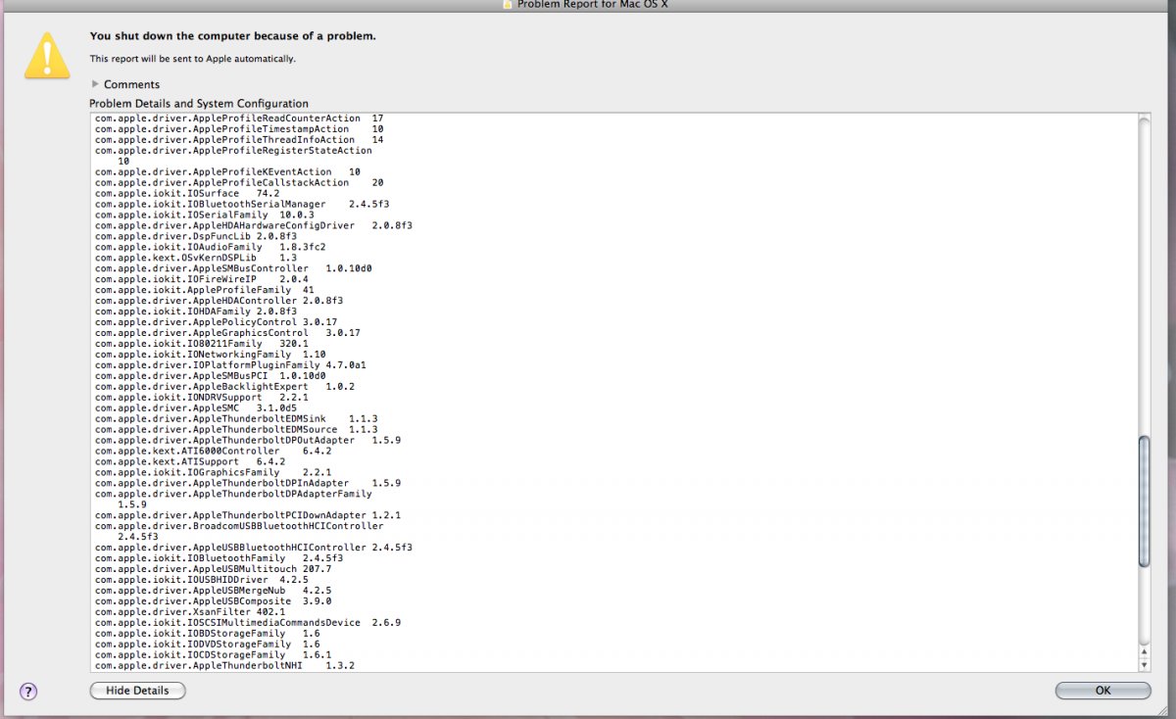Select the AppleProfileTimestampAction 10 line
The image size is (1176, 719).
(x=239, y=129)
